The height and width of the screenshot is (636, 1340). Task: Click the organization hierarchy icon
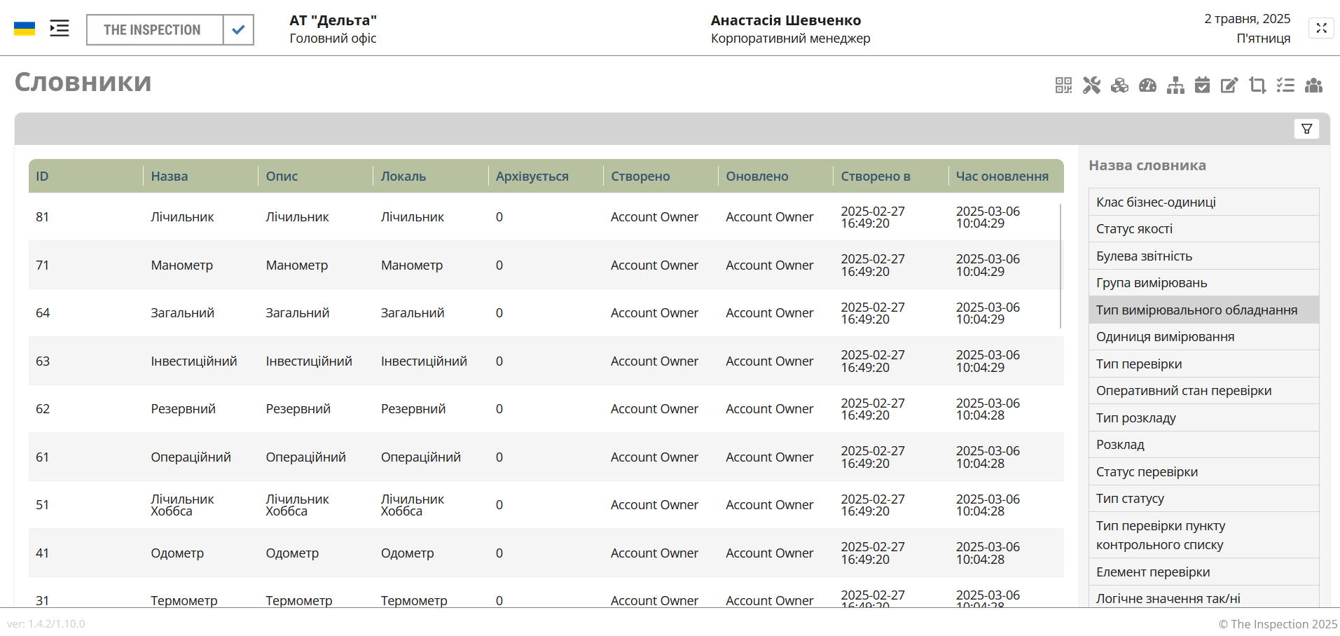[1175, 85]
